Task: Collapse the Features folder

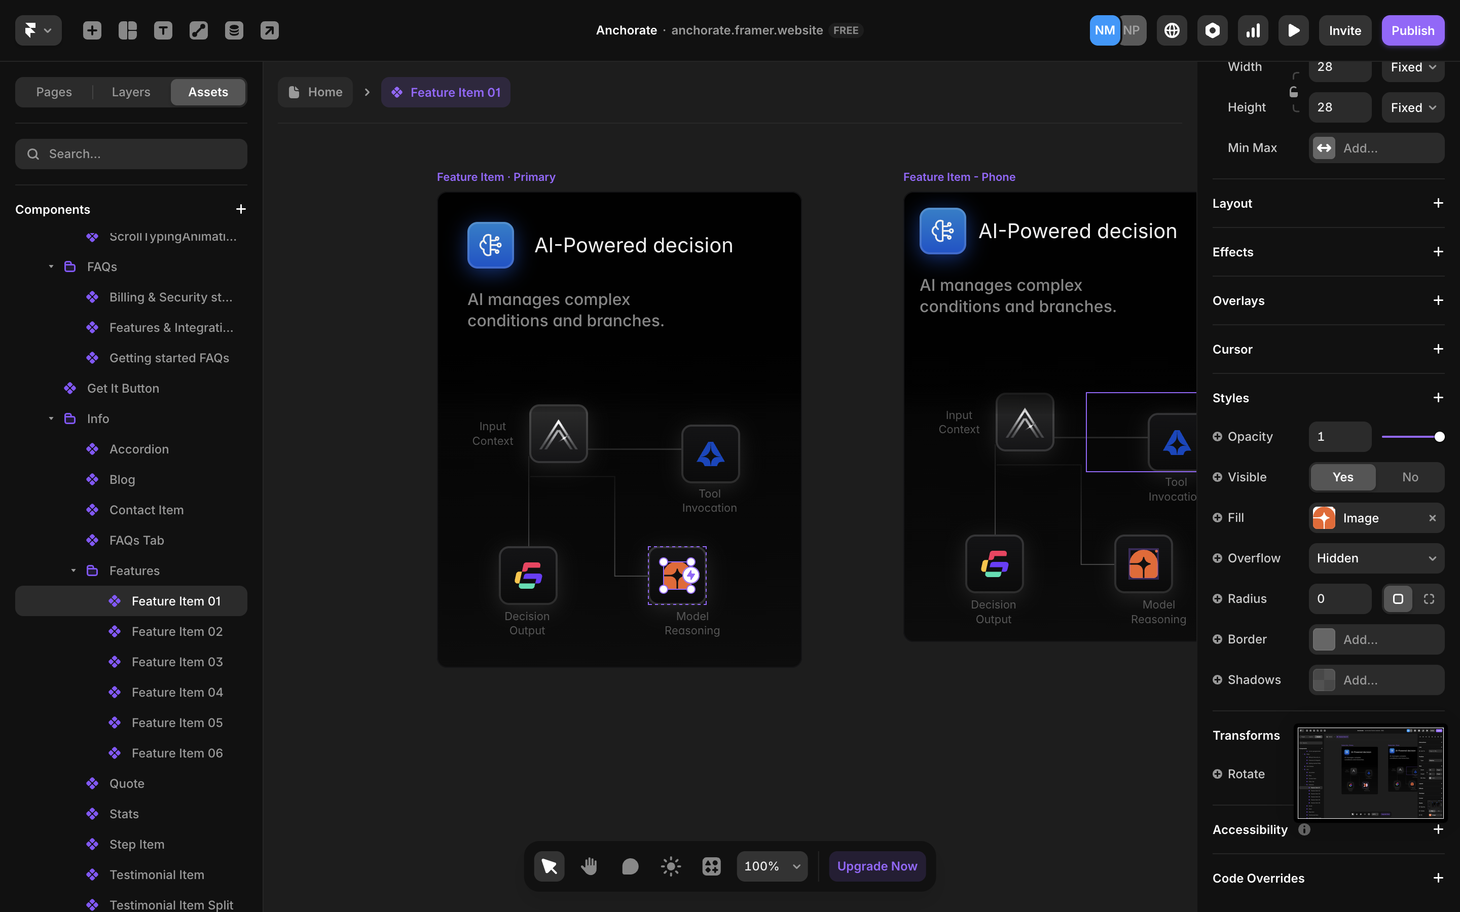Action: (x=74, y=571)
